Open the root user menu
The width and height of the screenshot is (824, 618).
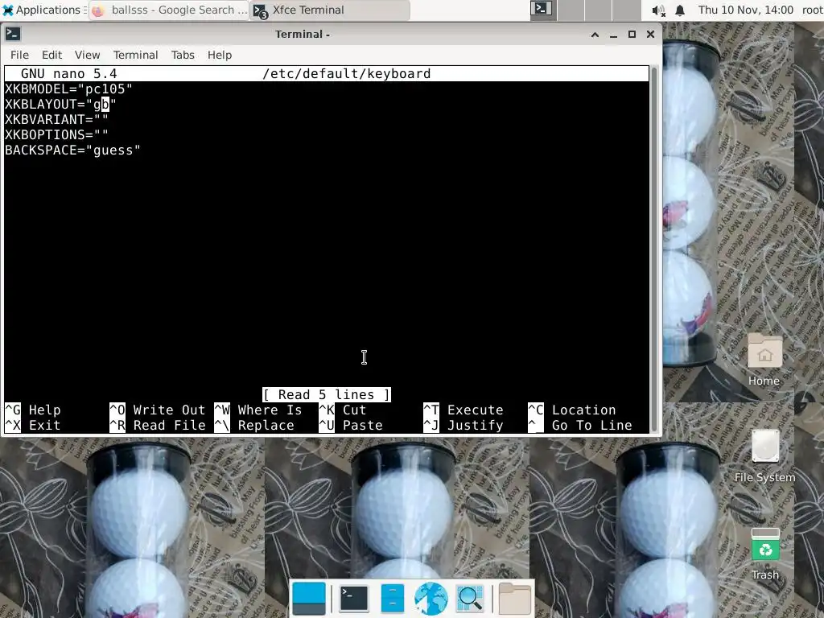point(813,10)
